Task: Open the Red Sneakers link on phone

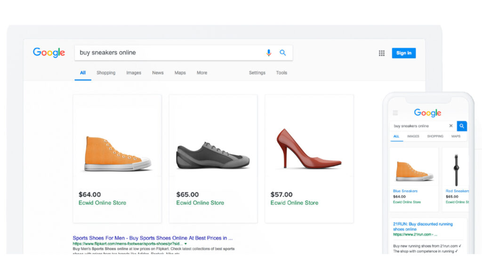Action: click(457, 191)
